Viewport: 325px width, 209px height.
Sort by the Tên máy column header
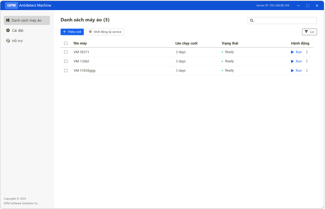point(80,43)
